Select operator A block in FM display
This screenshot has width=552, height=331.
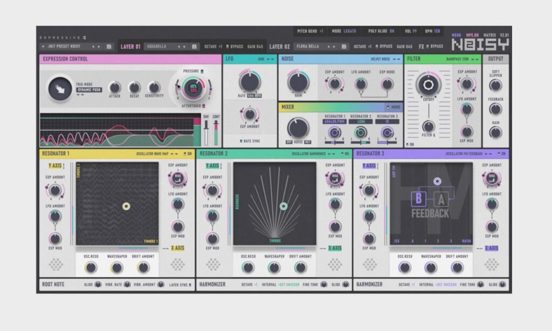(x=441, y=200)
